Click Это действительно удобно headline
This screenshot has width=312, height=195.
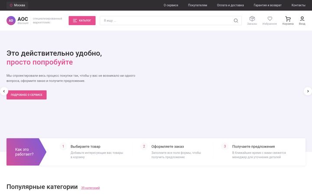pos(54,53)
